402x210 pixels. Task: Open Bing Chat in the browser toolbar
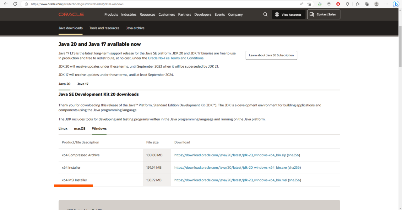coord(396,4)
